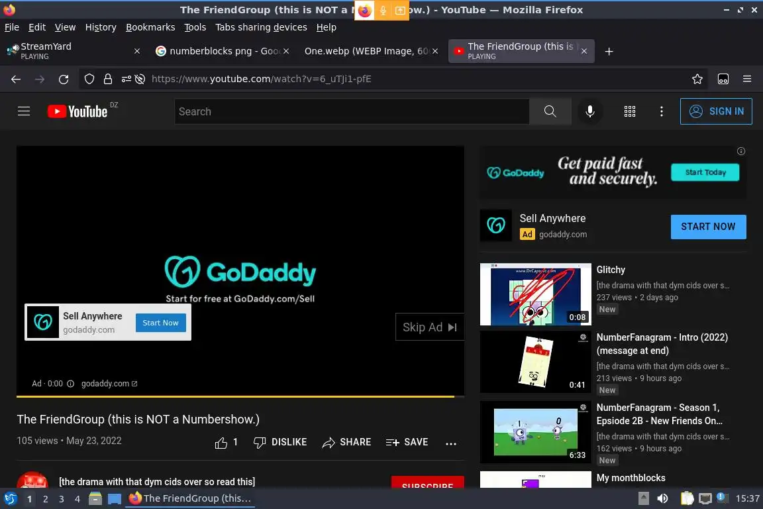Switch to One.webp image tab
The height and width of the screenshot is (509, 763).
(x=371, y=51)
